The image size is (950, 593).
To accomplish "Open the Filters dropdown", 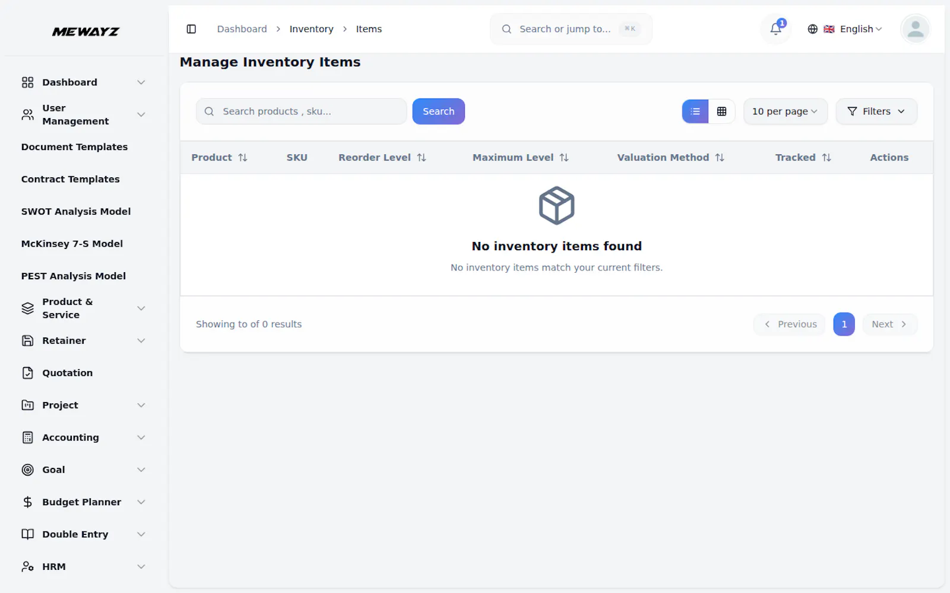I will coord(876,111).
